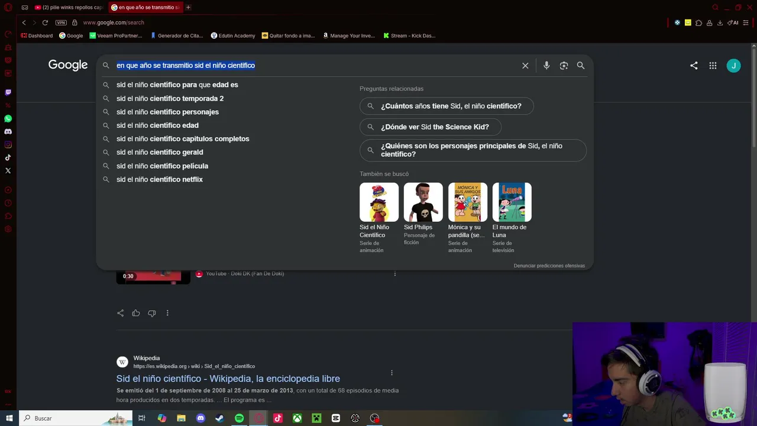
Task: Pick suggestion 'sid el niño científico gerald'
Action: [x=160, y=152]
